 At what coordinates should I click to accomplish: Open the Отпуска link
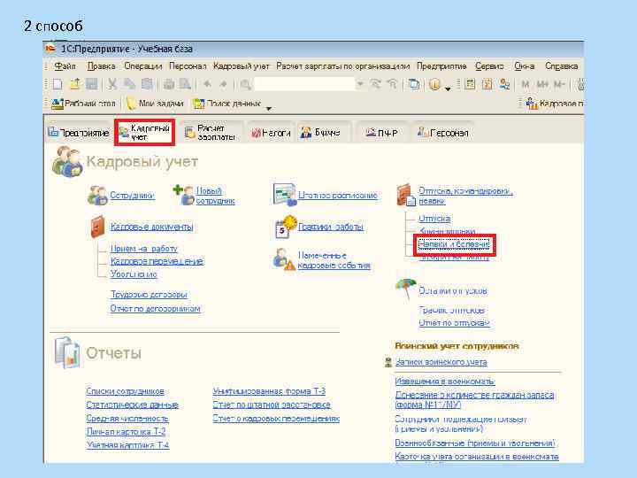pos(434,219)
